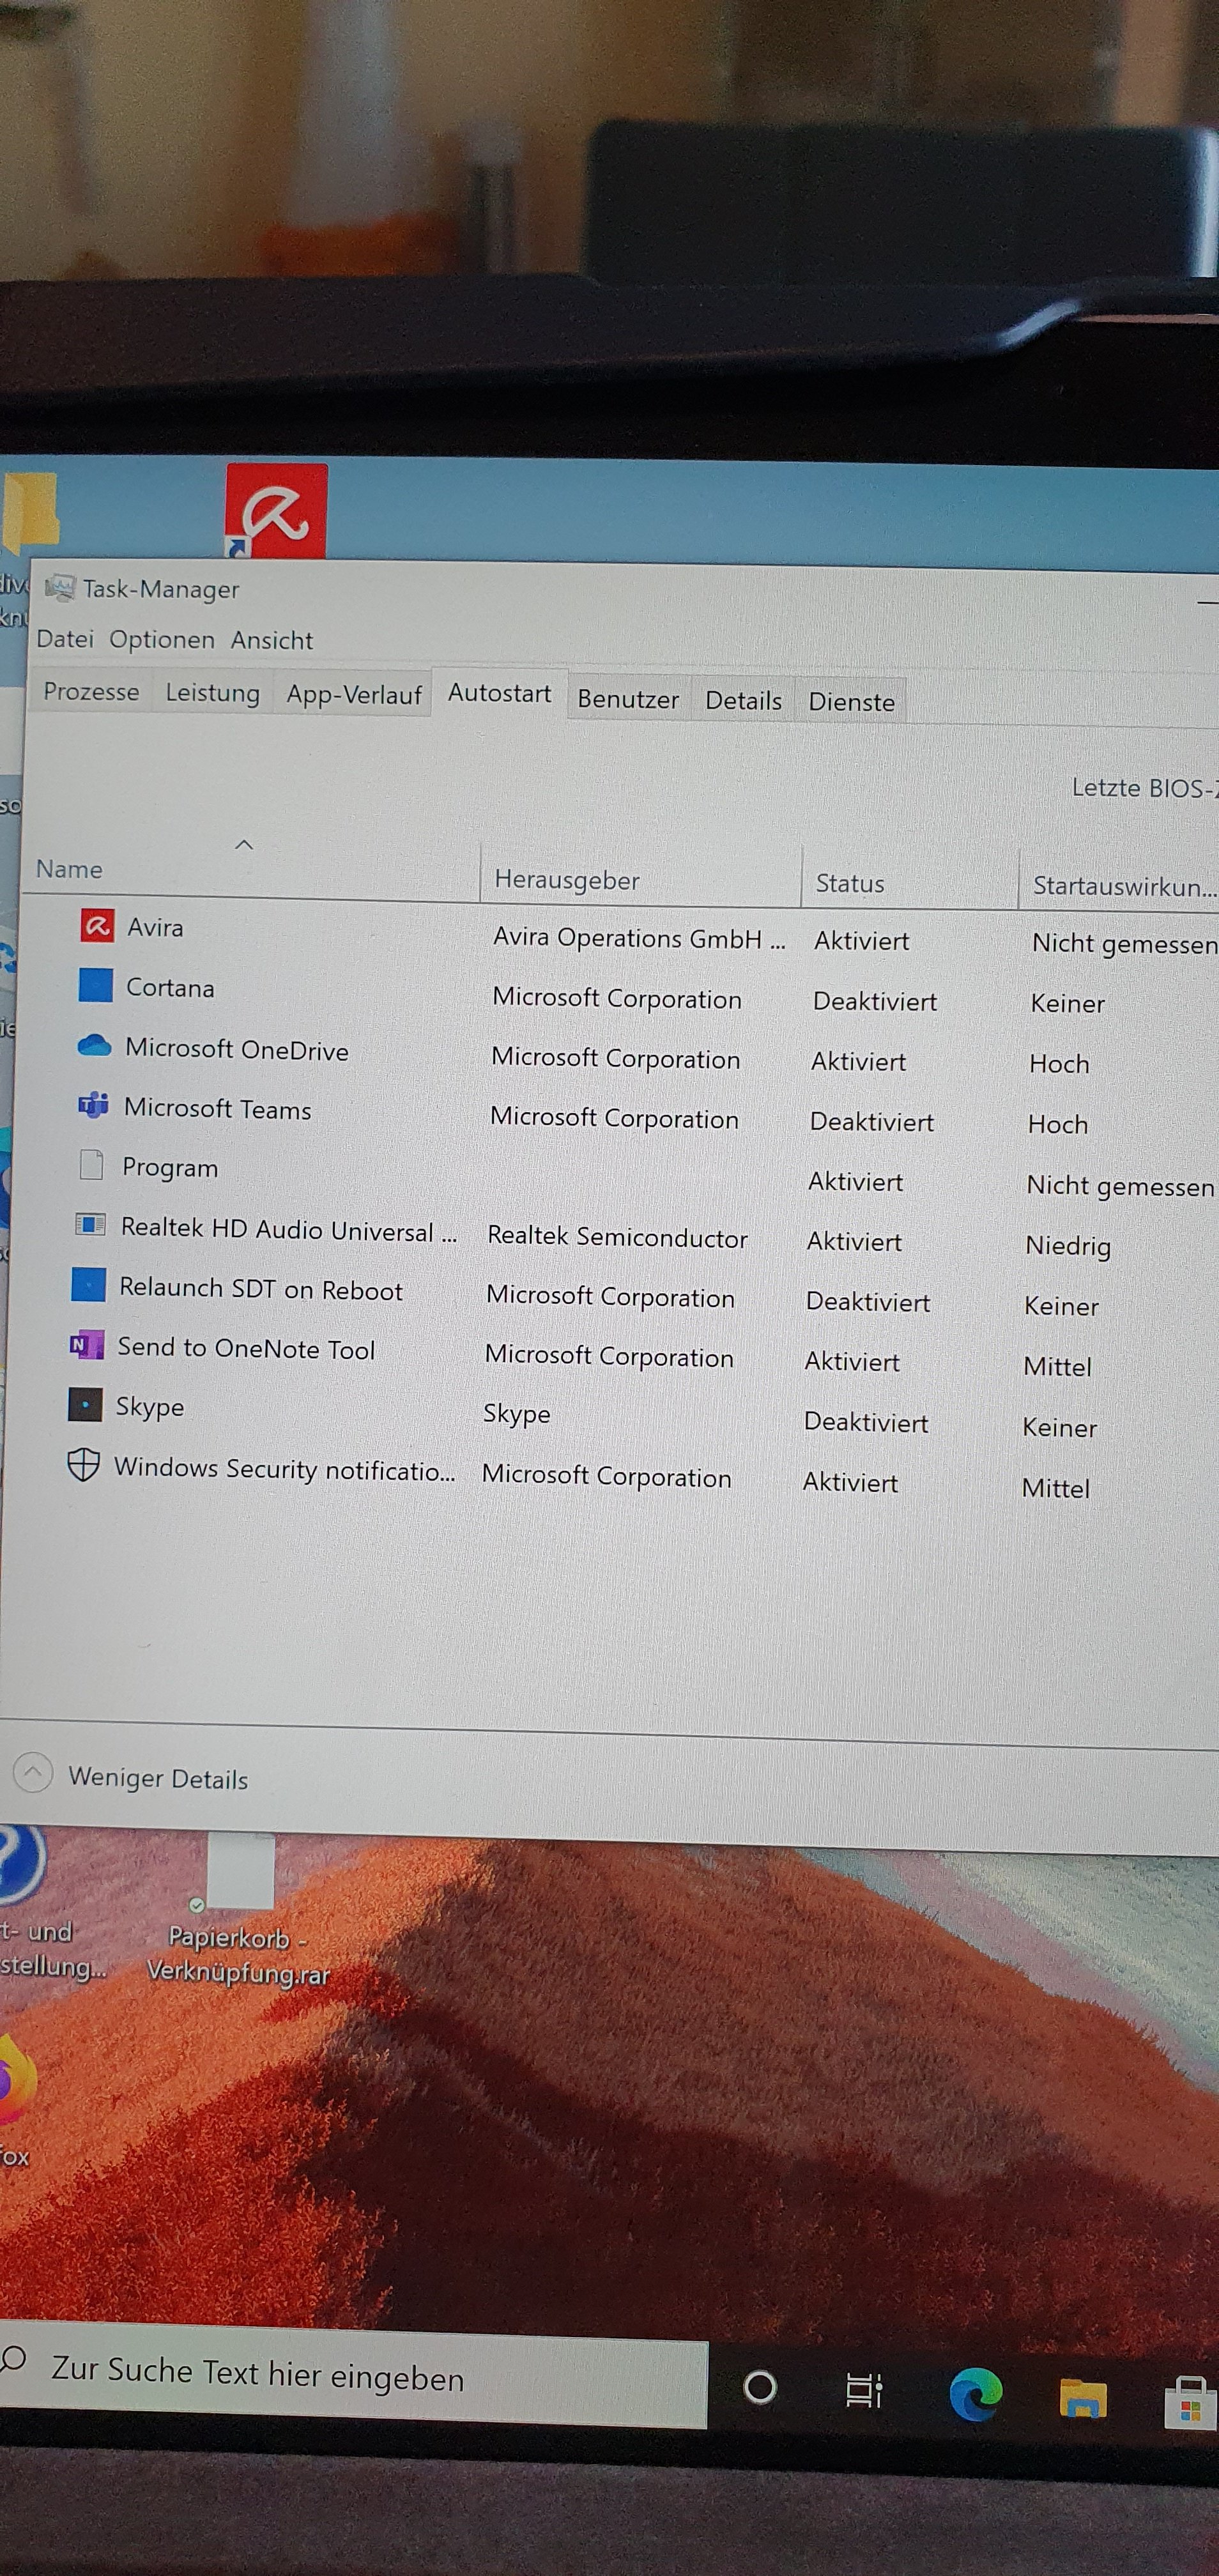Image resolution: width=1219 pixels, height=2576 pixels.
Task: Click the Deaktiviert status in Microsoft Teams row
Action: pos(872,1122)
